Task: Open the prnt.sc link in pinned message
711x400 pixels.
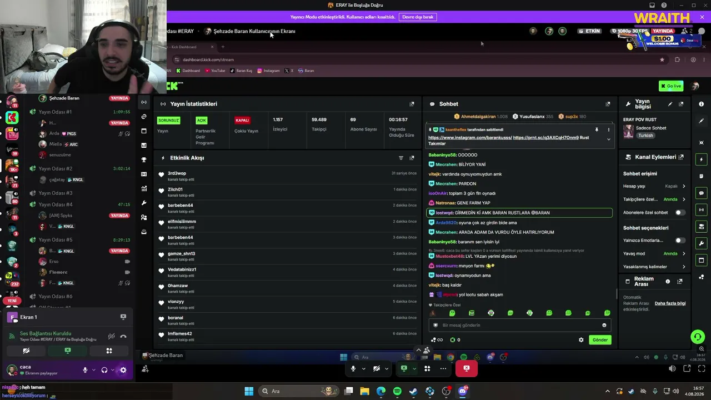Action: coord(545,138)
